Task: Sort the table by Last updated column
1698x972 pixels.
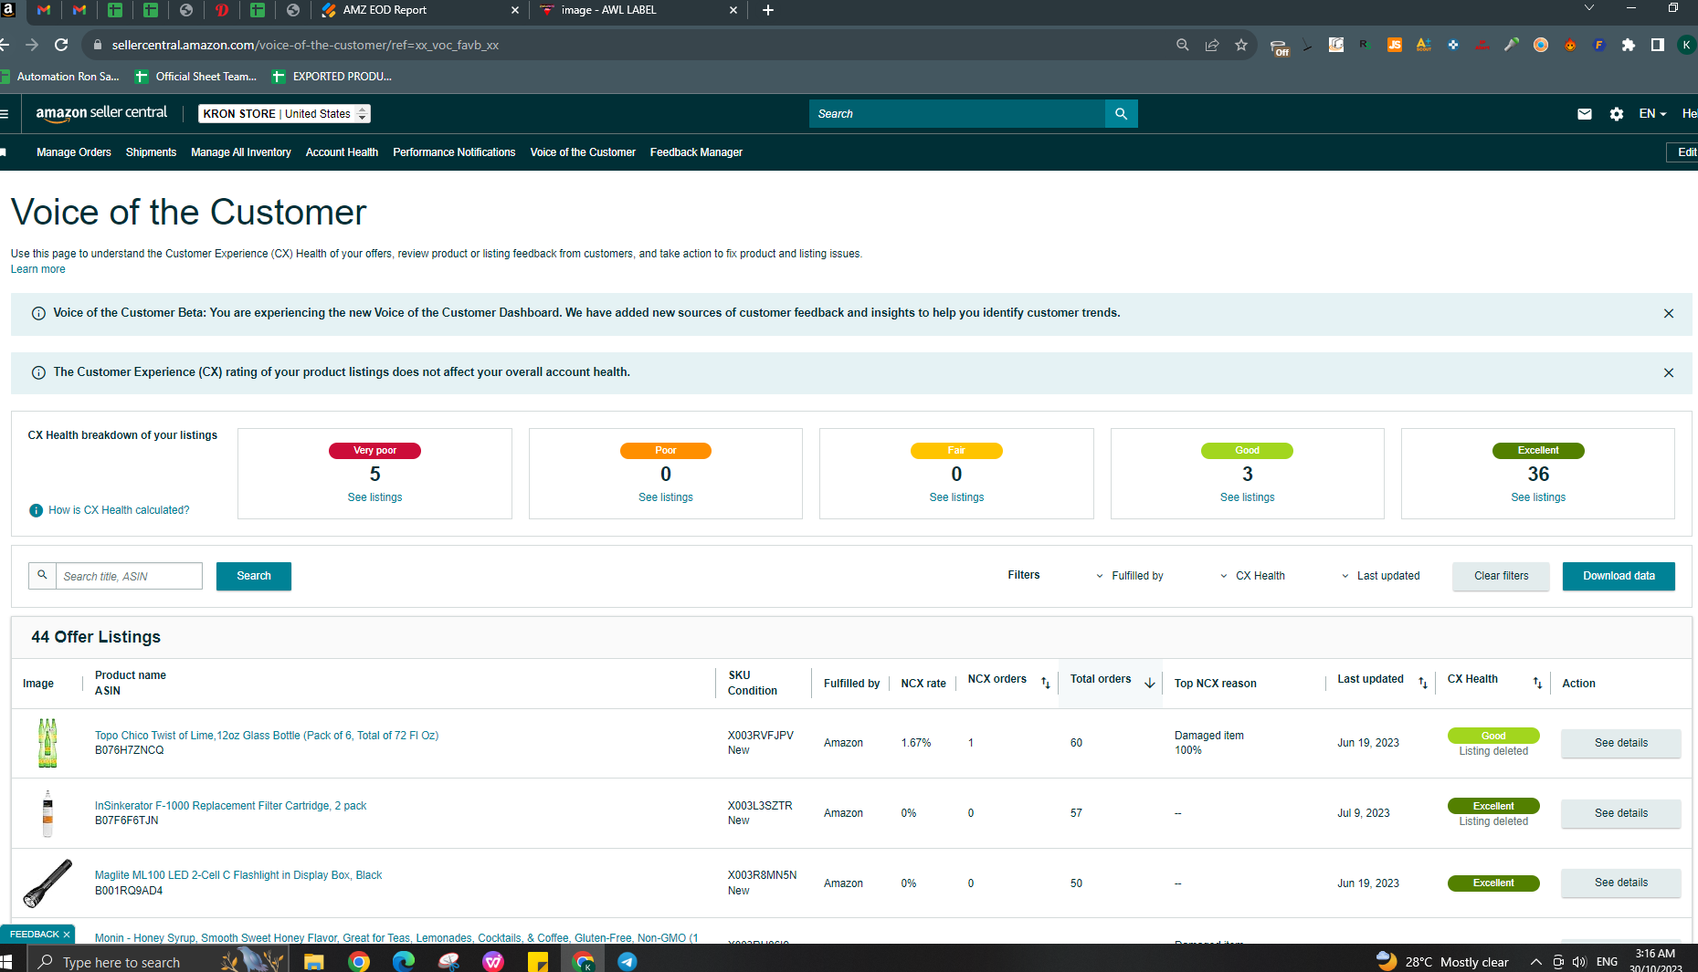Action: (x=1423, y=684)
